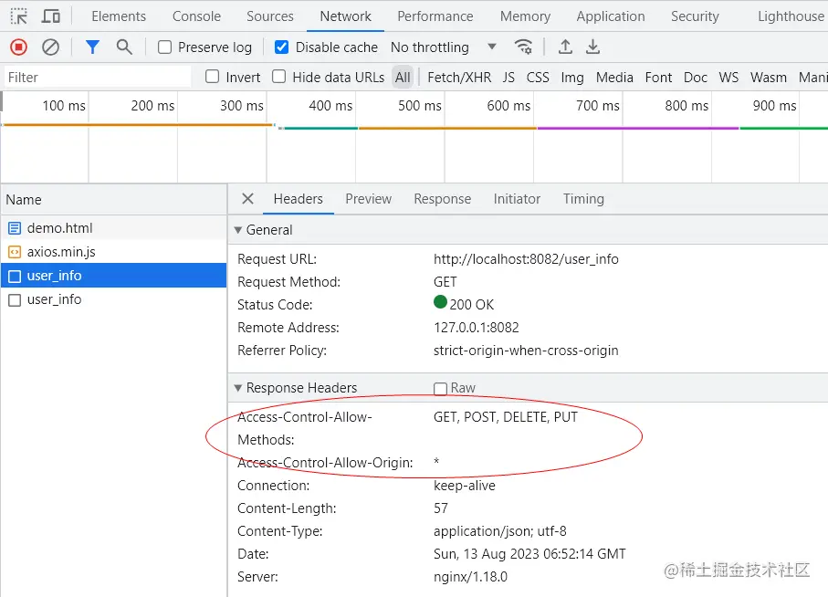
Task: Open the Application panel
Action: click(611, 16)
